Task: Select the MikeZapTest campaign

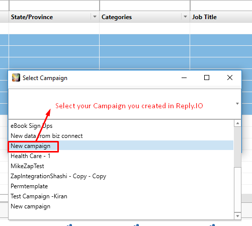Action: 121,166
